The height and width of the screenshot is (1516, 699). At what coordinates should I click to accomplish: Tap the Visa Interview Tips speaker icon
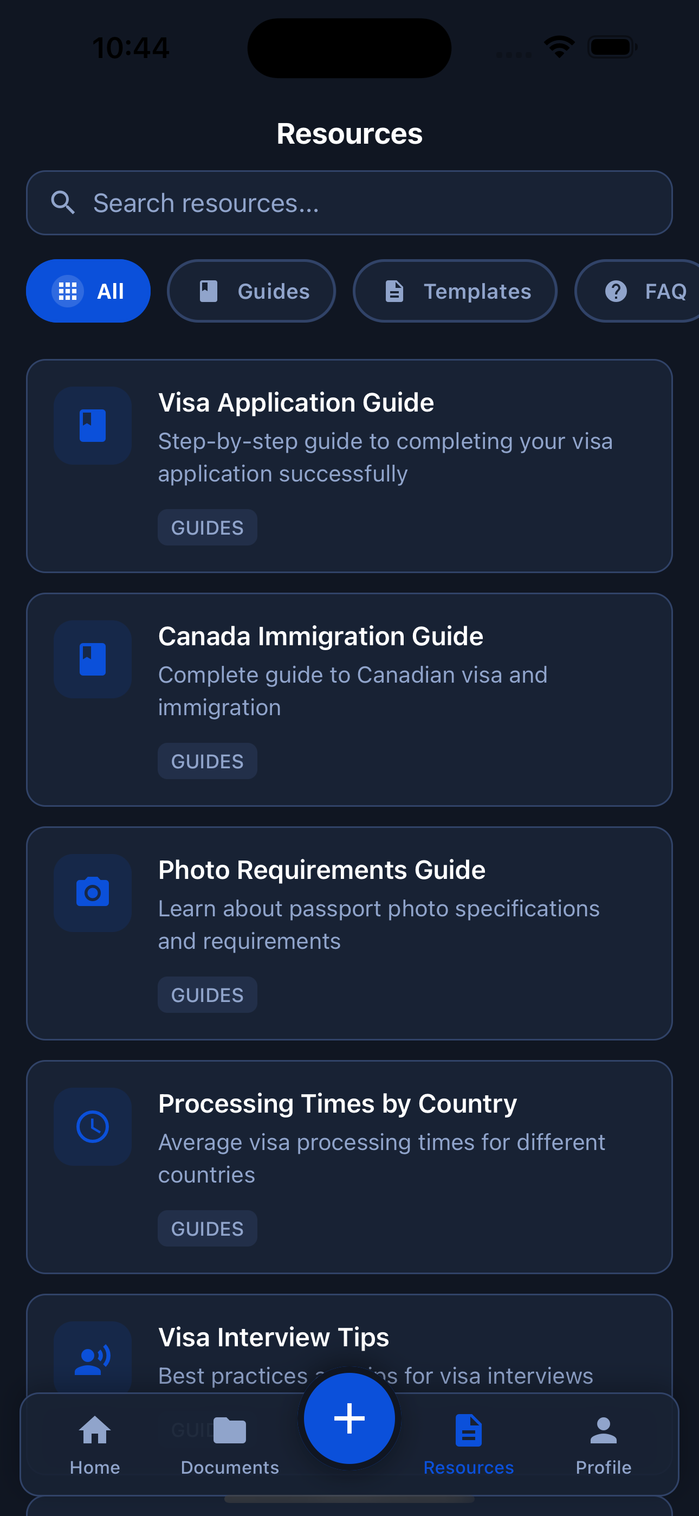click(x=92, y=1359)
